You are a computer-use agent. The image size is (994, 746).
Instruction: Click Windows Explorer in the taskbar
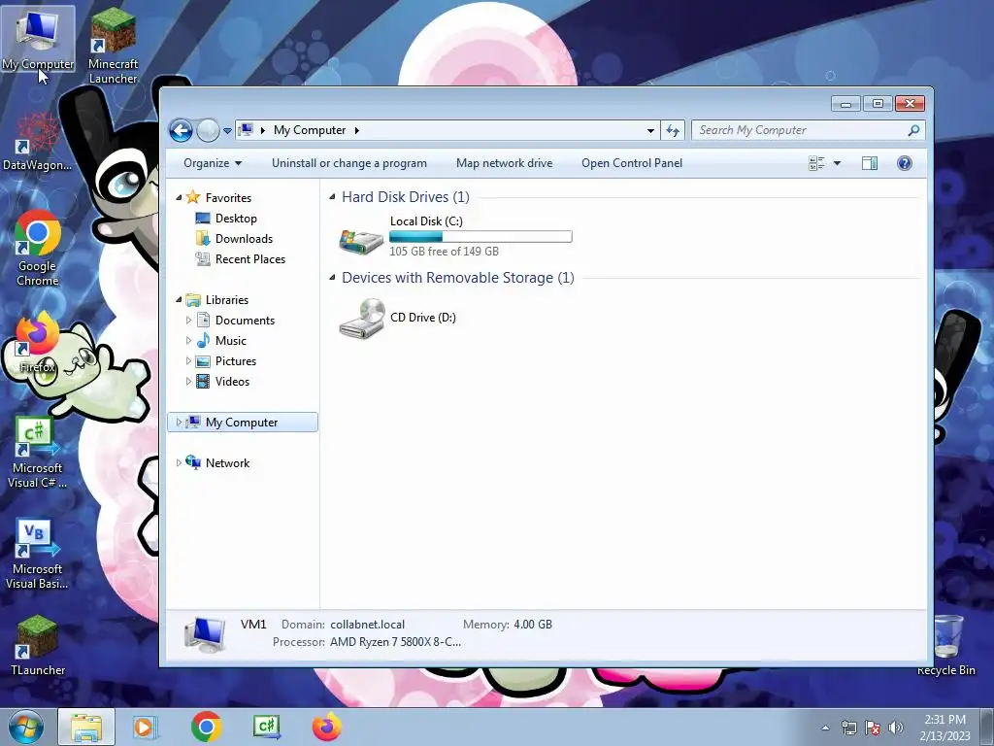[x=86, y=727]
